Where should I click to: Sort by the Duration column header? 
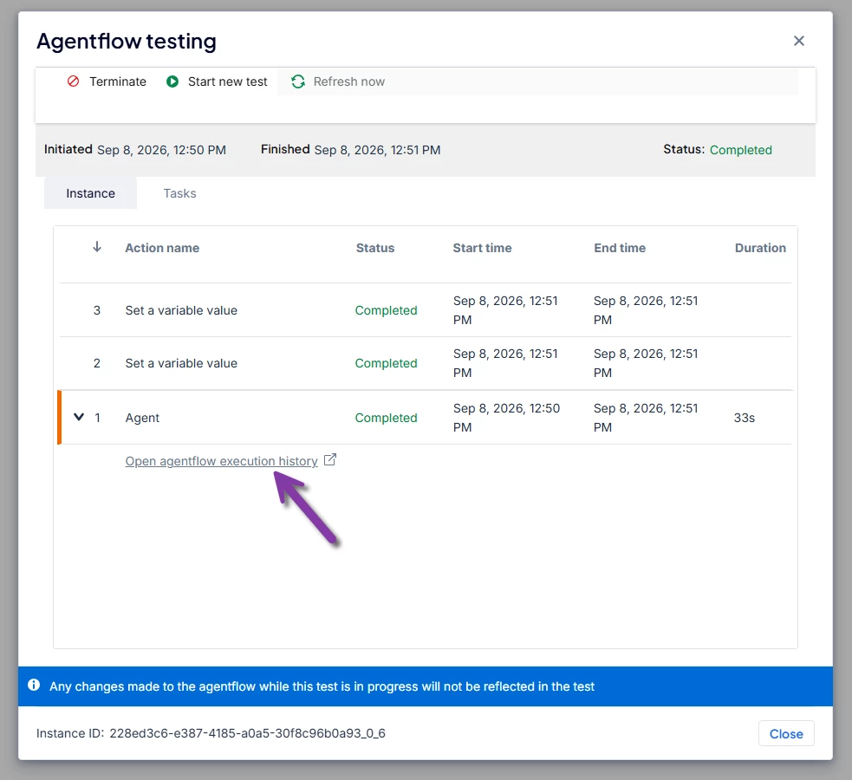point(760,248)
